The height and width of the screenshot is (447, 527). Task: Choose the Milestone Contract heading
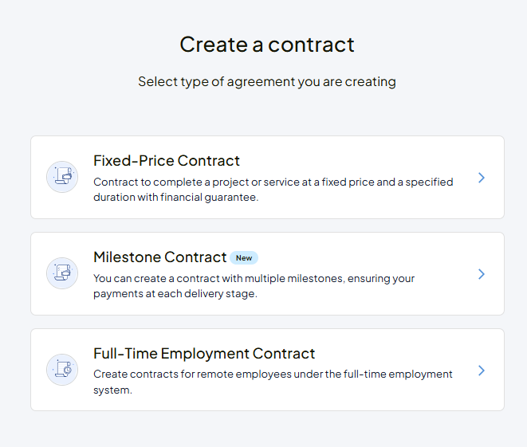[160, 257]
